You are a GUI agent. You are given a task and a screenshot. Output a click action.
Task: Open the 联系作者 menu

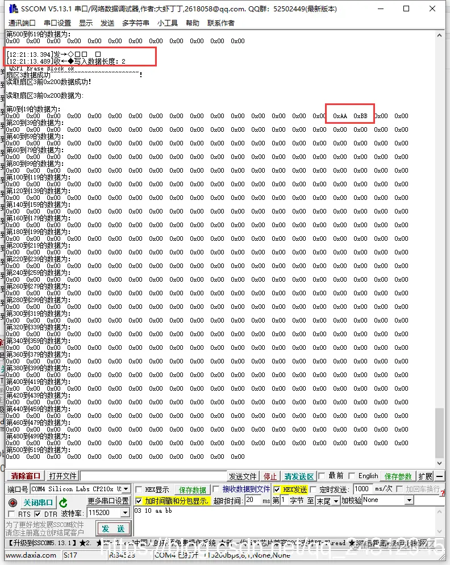click(221, 23)
